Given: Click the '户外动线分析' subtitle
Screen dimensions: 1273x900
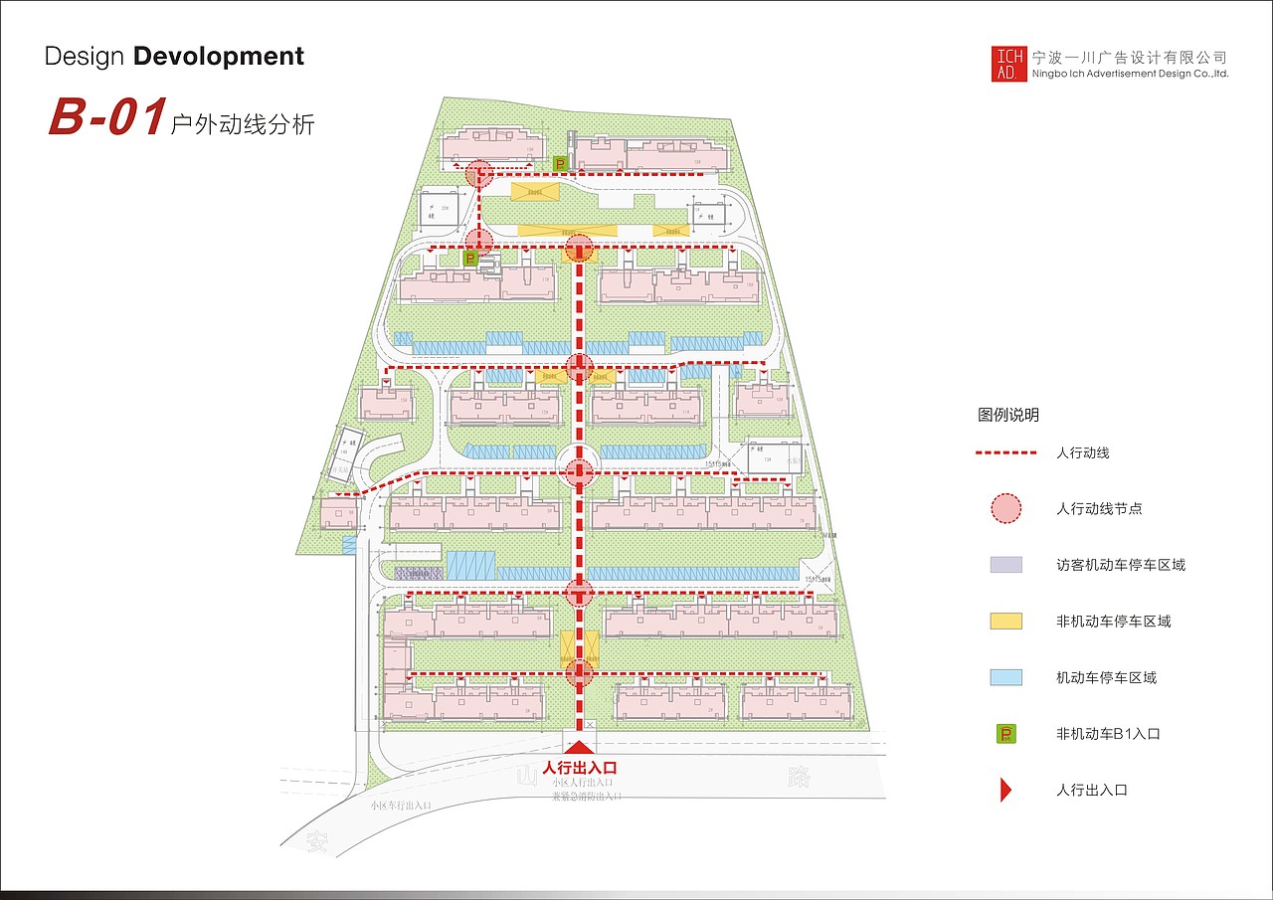Looking at the screenshot, I should point(243,124).
